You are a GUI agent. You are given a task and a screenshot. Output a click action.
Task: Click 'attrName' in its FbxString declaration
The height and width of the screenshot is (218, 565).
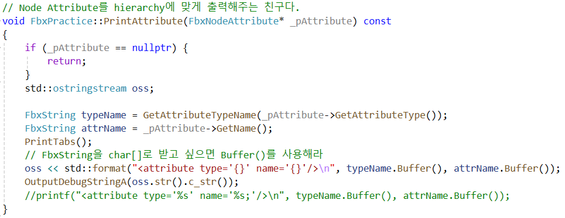click(x=104, y=129)
